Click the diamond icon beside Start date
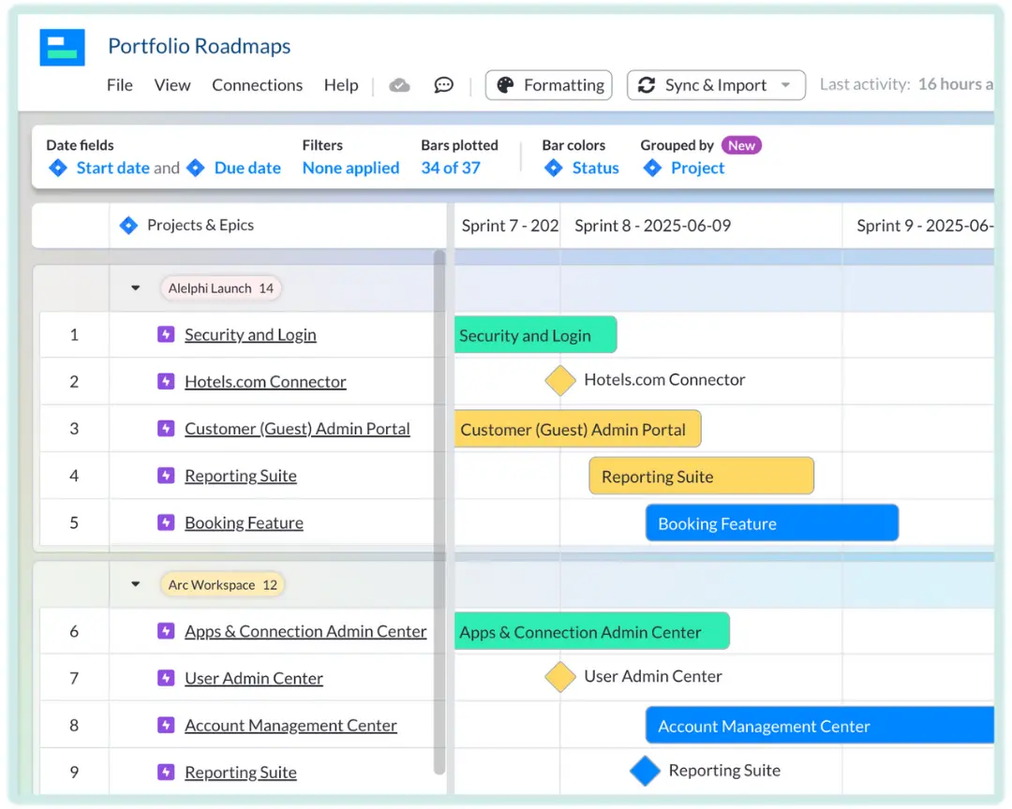Image resolution: width=1012 pixels, height=809 pixels. pos(58,169)
